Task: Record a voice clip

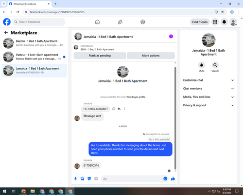Action: click(x=75, y=179)
